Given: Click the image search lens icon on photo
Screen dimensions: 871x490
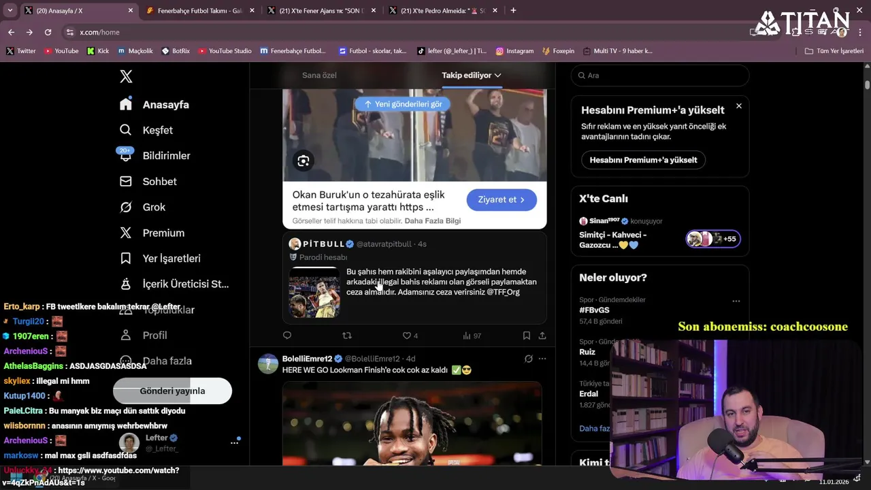Looking at the screenshot, I should 303,161.
